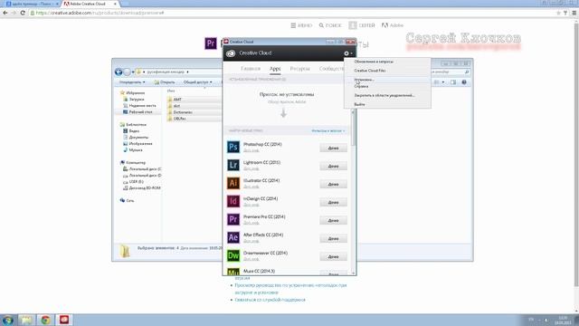Click the Creative Cloud logo in the header
Image resolution: width=579 pixels, height=326 pixels.
(x=231, y=53)
